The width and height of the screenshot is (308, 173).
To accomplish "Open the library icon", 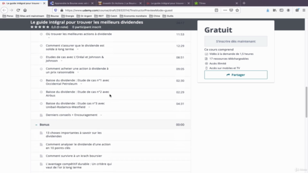I will tap(275, 10).
